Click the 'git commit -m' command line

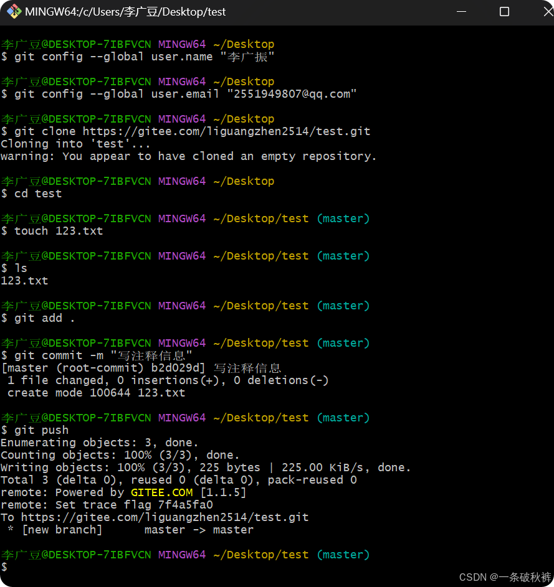(x=97, y=355)
